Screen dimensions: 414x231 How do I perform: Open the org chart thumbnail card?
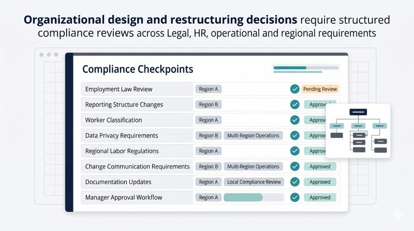coord(358,131)
